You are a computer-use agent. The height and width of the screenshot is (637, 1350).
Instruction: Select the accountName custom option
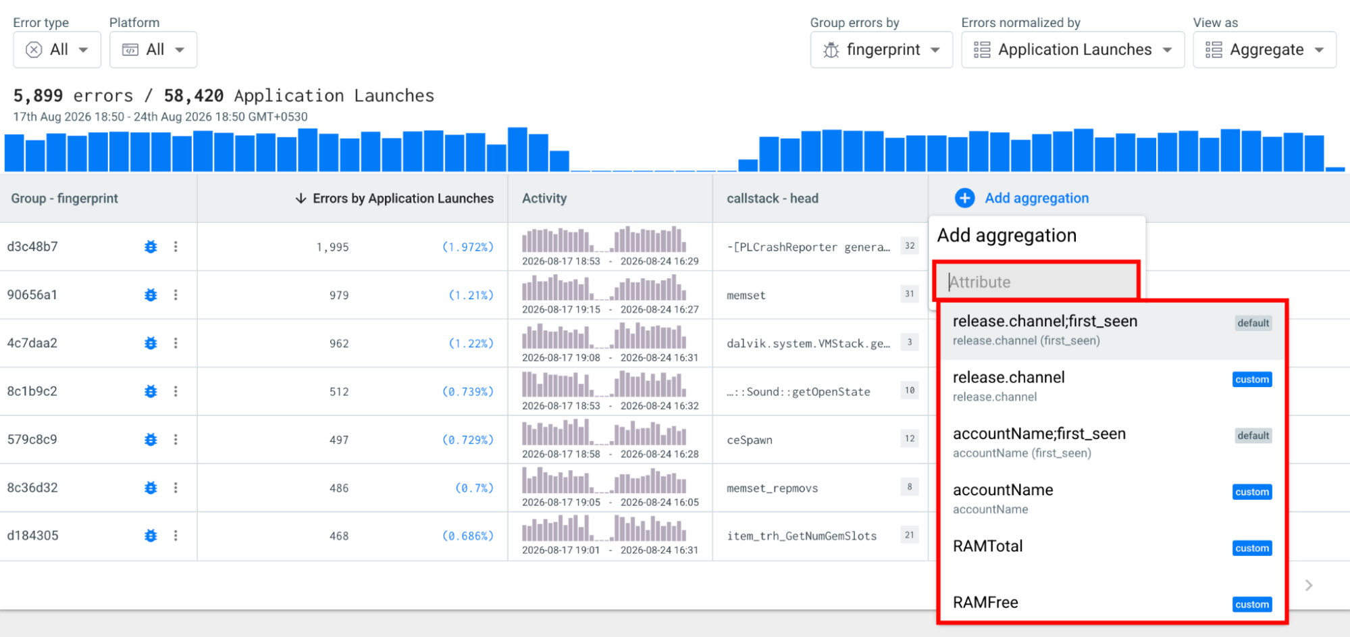tap(1112, 499)
